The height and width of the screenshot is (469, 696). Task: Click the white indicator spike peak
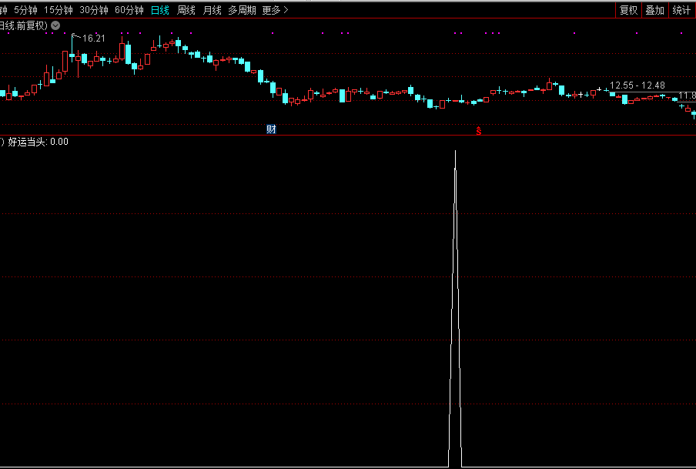455,152
